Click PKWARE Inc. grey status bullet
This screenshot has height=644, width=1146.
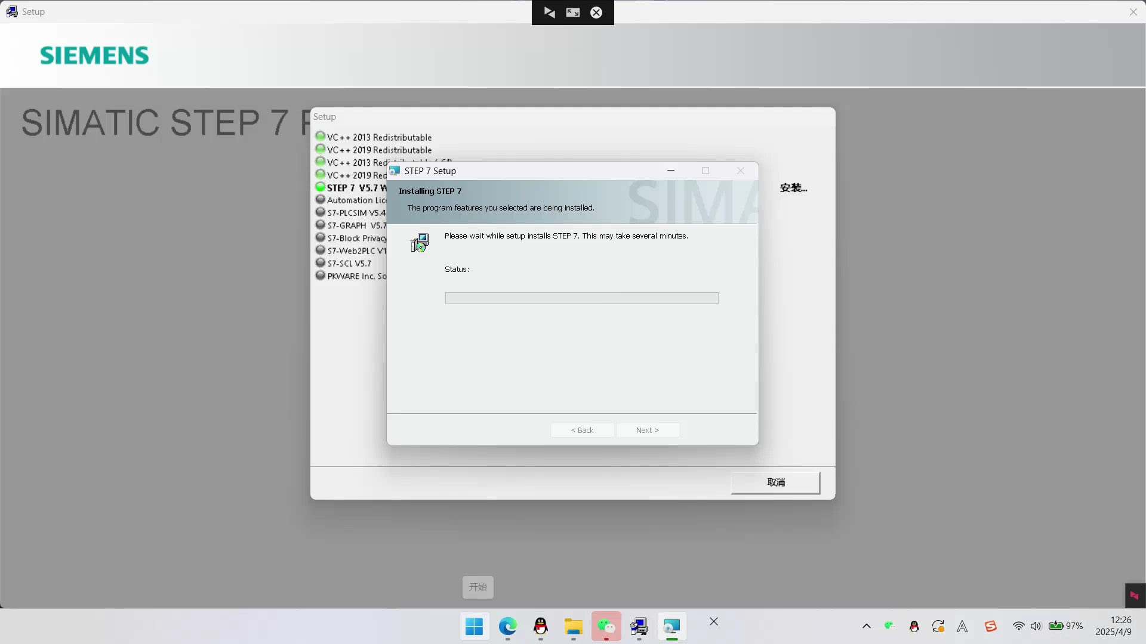pos(321,275)
